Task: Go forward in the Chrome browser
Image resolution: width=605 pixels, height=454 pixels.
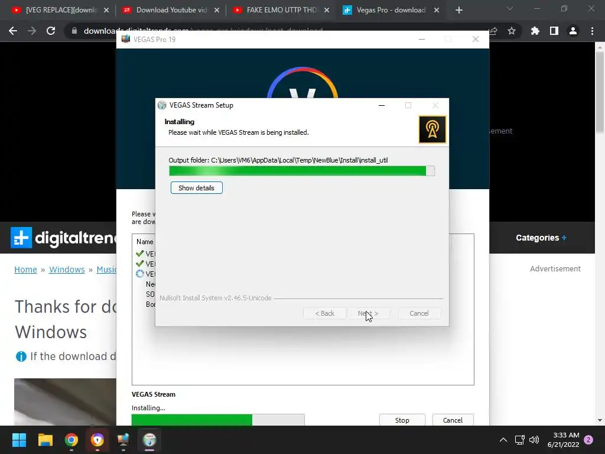Action: [x=32, y=31]
